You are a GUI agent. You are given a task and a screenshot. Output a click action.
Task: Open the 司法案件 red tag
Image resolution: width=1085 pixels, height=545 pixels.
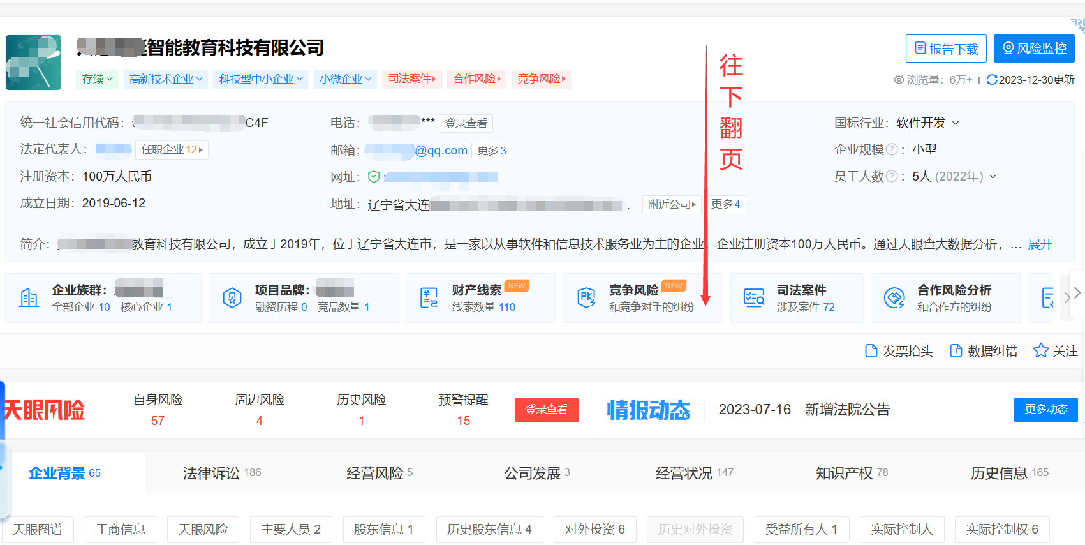click(x=412, y=79)
